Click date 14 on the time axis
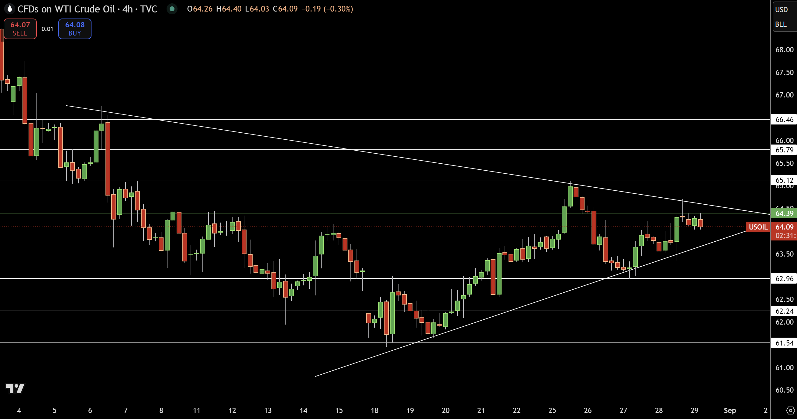Viewport: 797px width, 419px height. point(303,411)
